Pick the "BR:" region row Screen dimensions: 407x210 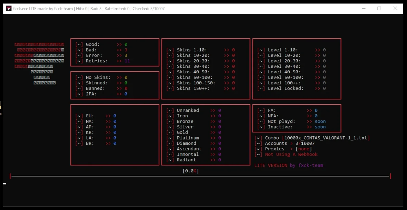96,143
